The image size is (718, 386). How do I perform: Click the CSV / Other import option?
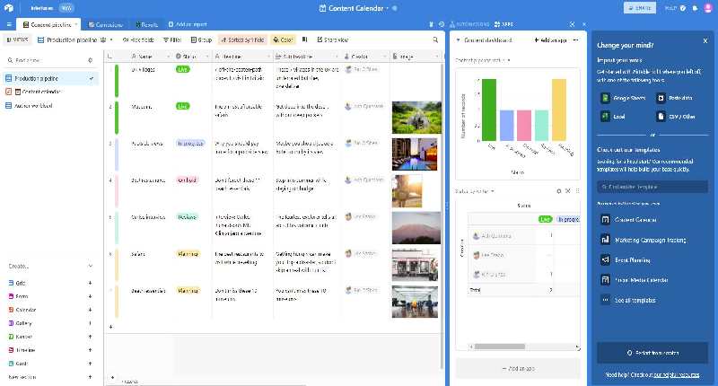(676, 117)
